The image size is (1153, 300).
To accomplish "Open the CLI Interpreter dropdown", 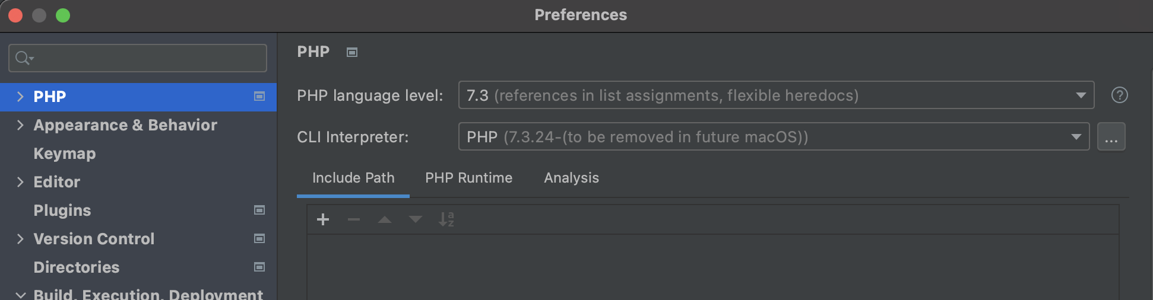I will [x=774, y=137].
